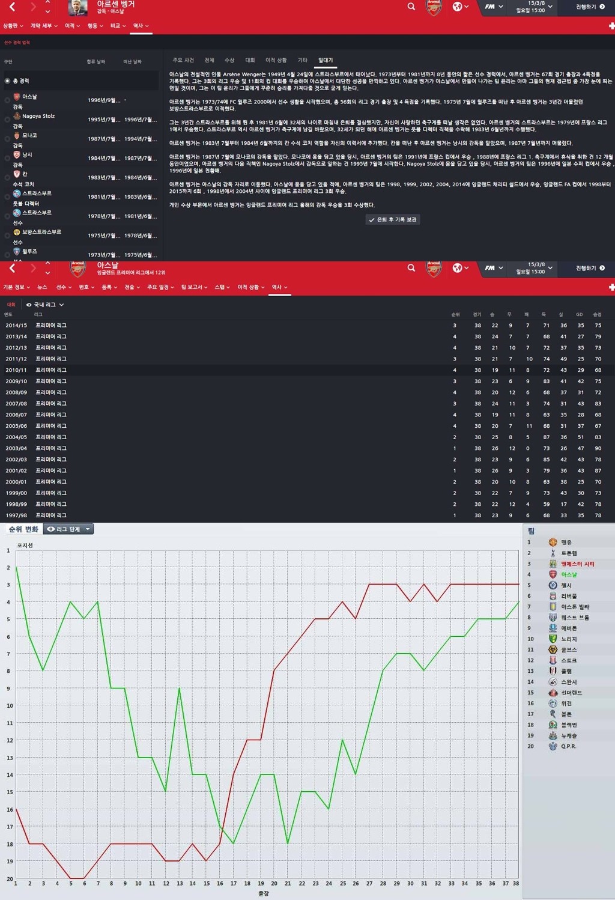Expand the 리그 단계 dropdown arrow

[88, 529]
